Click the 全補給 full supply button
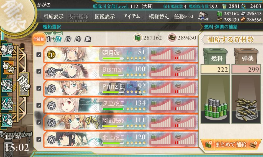This screenshot has height=157, width=263. click(39, 39)
